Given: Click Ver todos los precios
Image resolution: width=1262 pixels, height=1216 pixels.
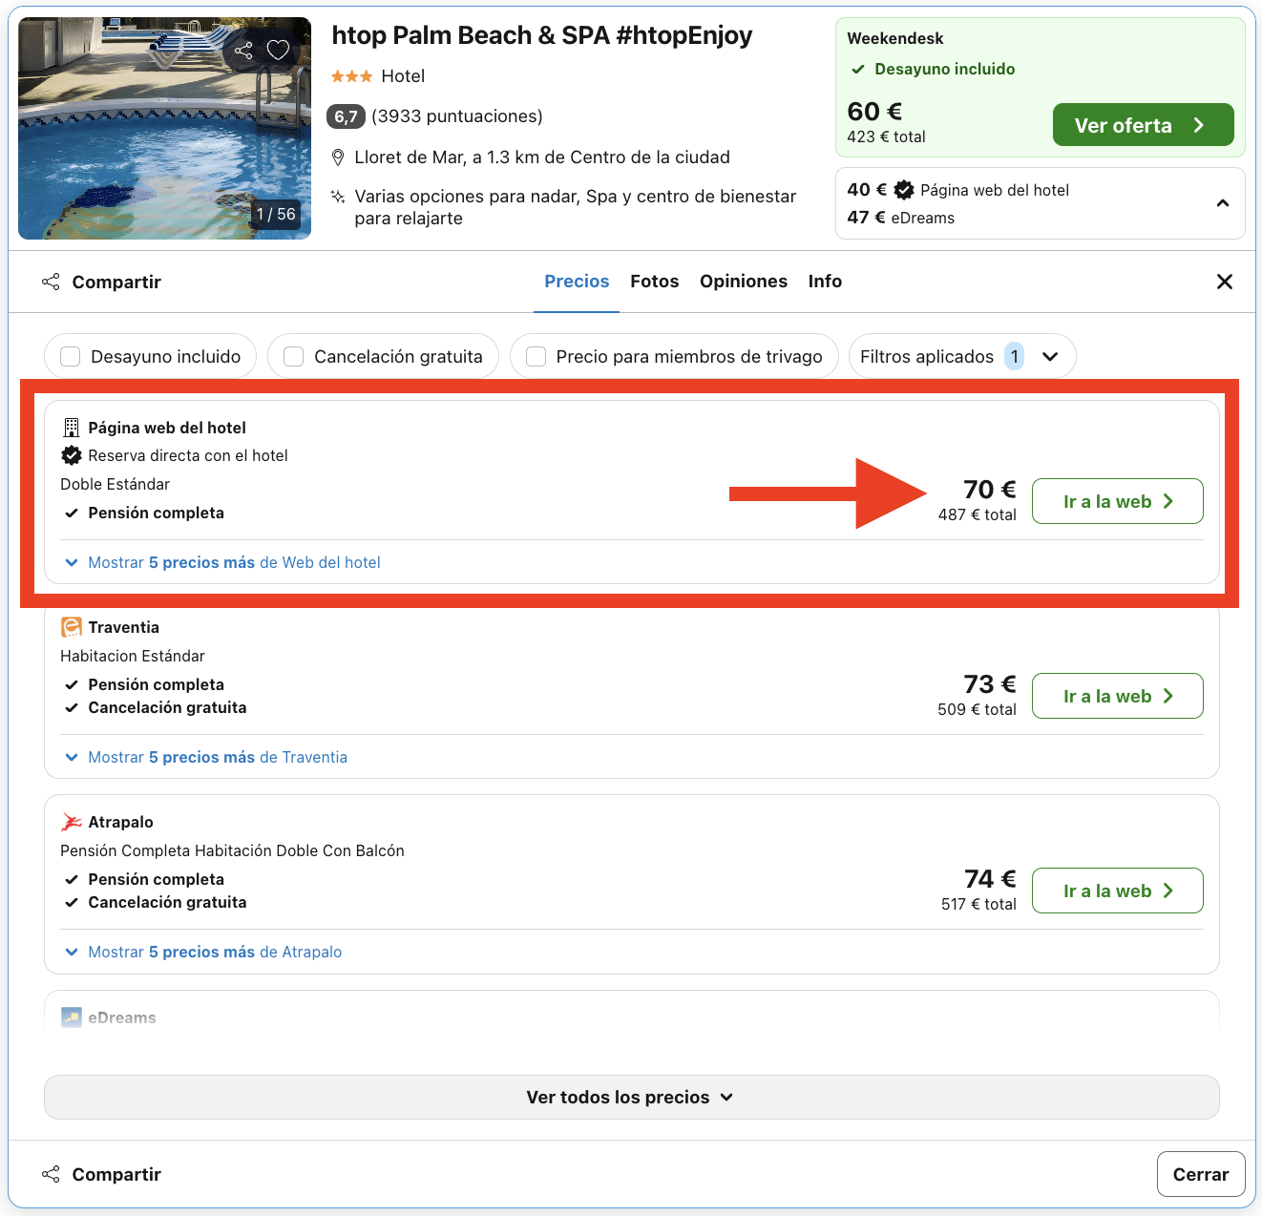Looking at the screenshot, I should 630,1097.
